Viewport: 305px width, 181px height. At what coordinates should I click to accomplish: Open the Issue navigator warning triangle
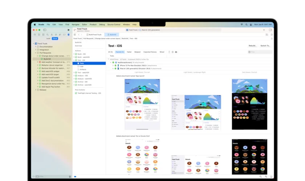(x=52, y=34)
